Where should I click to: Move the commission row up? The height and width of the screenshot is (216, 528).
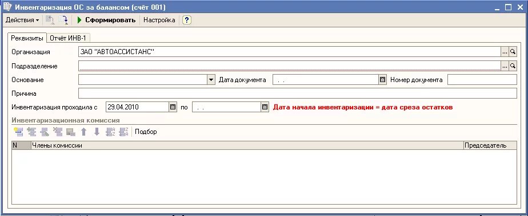[84, 132]
